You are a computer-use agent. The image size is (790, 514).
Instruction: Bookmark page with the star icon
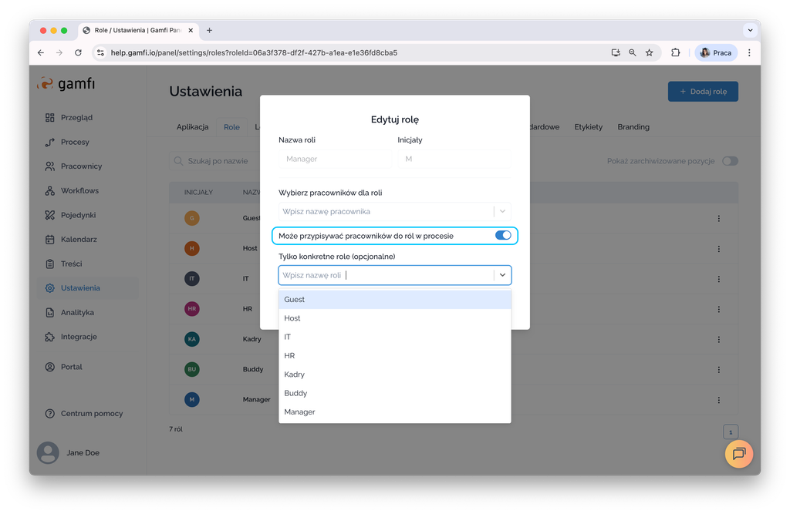pyautogui.click(x=649, y=52)
